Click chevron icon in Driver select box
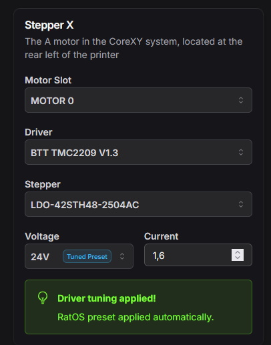Image resolution: width=271 pixels, height=345 pixels. 241,152
